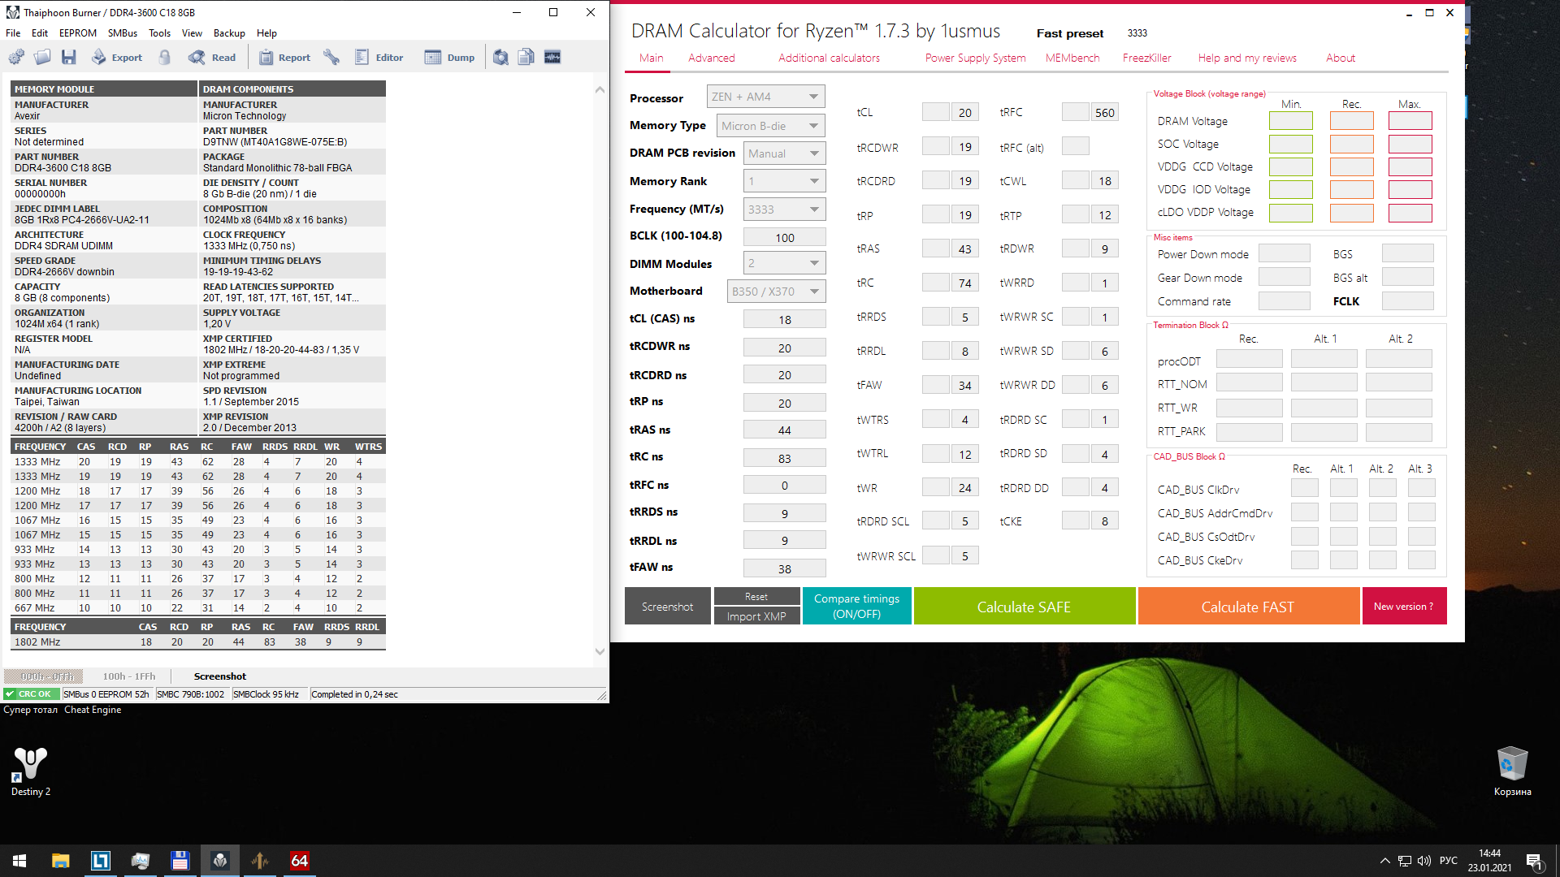Click the padlock icon in Thaiphoon toolbar

(165, 57)
